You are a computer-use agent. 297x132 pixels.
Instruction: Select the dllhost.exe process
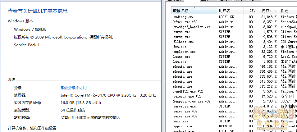pos(234,42)
